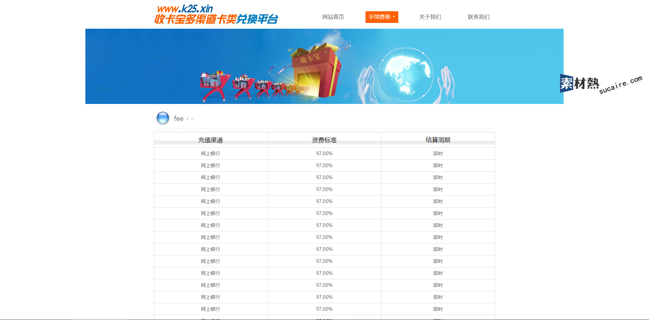Click the 充值渠道 column header

click(x=211, y=140)
